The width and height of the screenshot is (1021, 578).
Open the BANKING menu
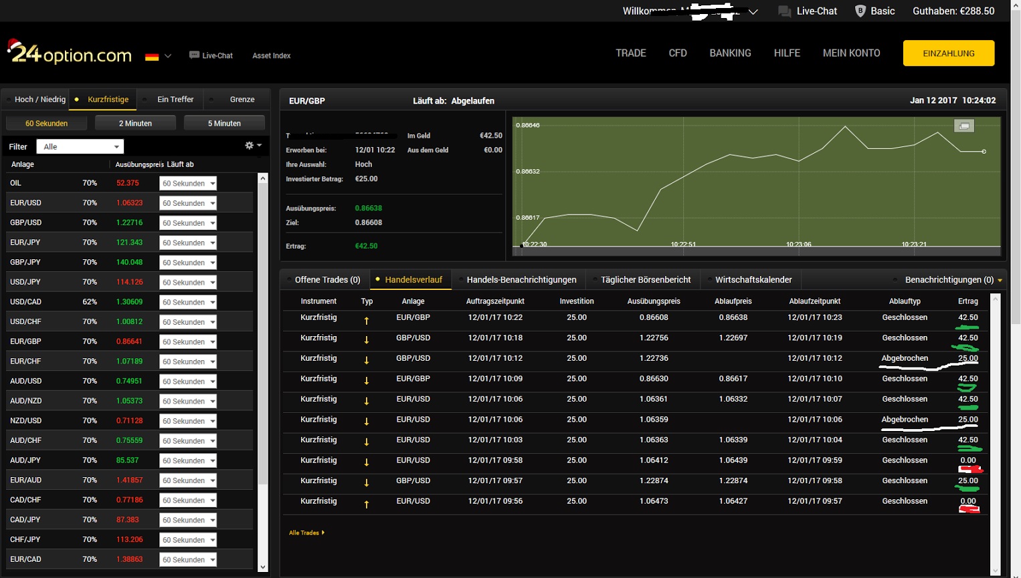(730, 53)
